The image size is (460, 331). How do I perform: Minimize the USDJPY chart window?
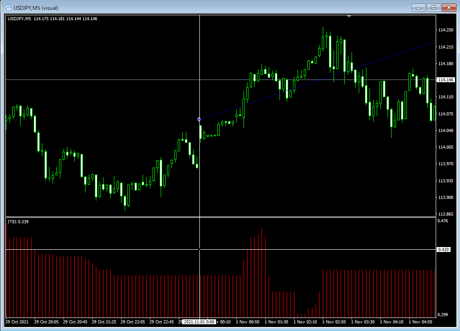(419, 8)
